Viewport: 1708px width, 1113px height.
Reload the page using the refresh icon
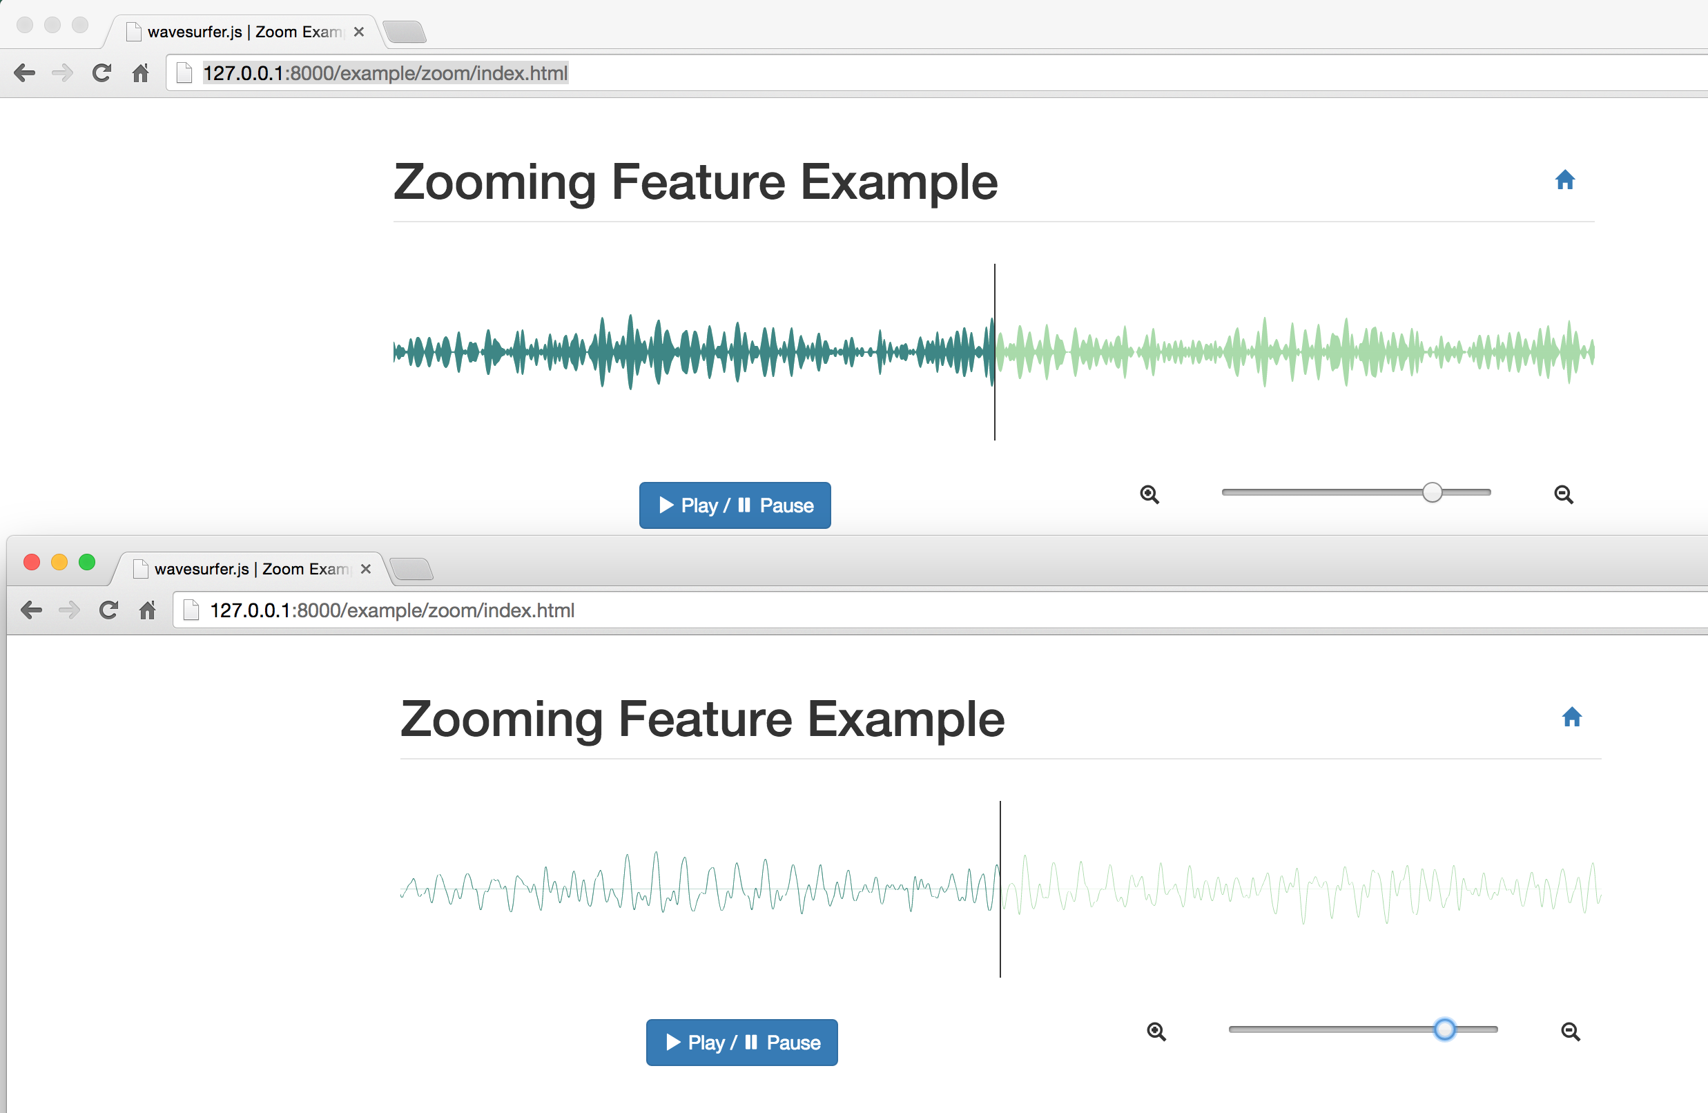(101, 72)
